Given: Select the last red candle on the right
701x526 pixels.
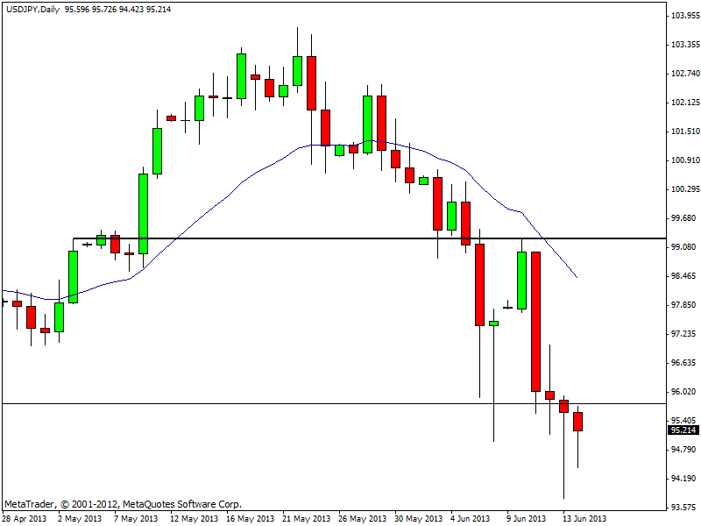Looking at the screenshot, I should click(578, 421).
